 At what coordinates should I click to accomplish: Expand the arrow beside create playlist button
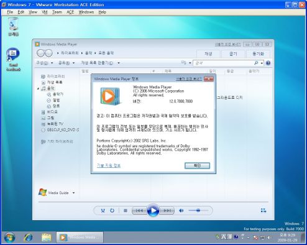pos(119,63)
